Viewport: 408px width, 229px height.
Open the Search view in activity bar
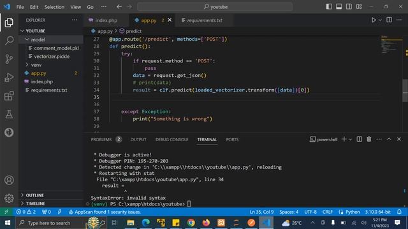tap(9, 41)
